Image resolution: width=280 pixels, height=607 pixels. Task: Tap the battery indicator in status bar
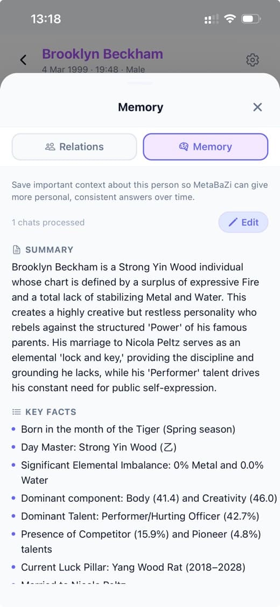point(251,18)
